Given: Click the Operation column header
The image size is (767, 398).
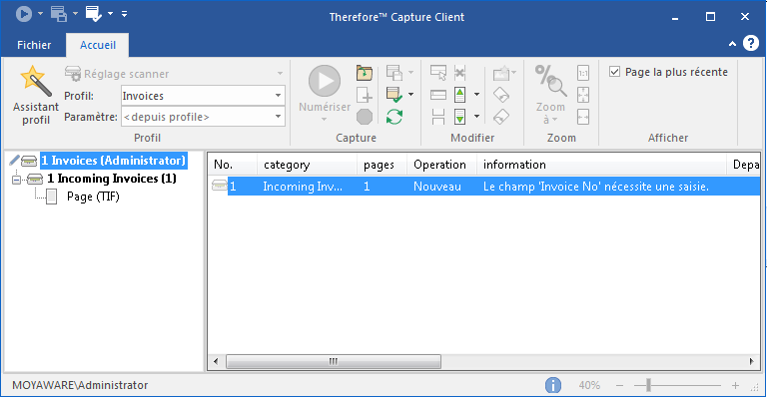Looking at the screenshot, I should pyautogui.click(x=441, y=165).
